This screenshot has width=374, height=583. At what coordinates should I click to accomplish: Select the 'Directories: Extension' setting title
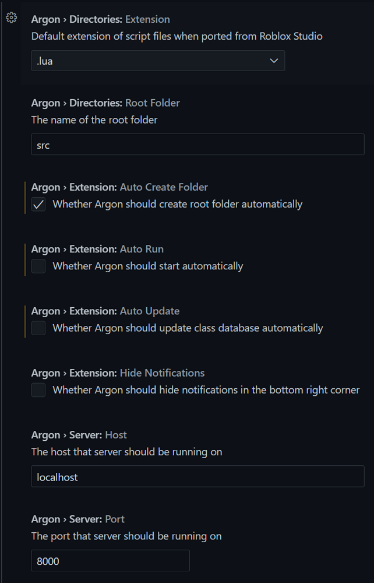point(101,19)
